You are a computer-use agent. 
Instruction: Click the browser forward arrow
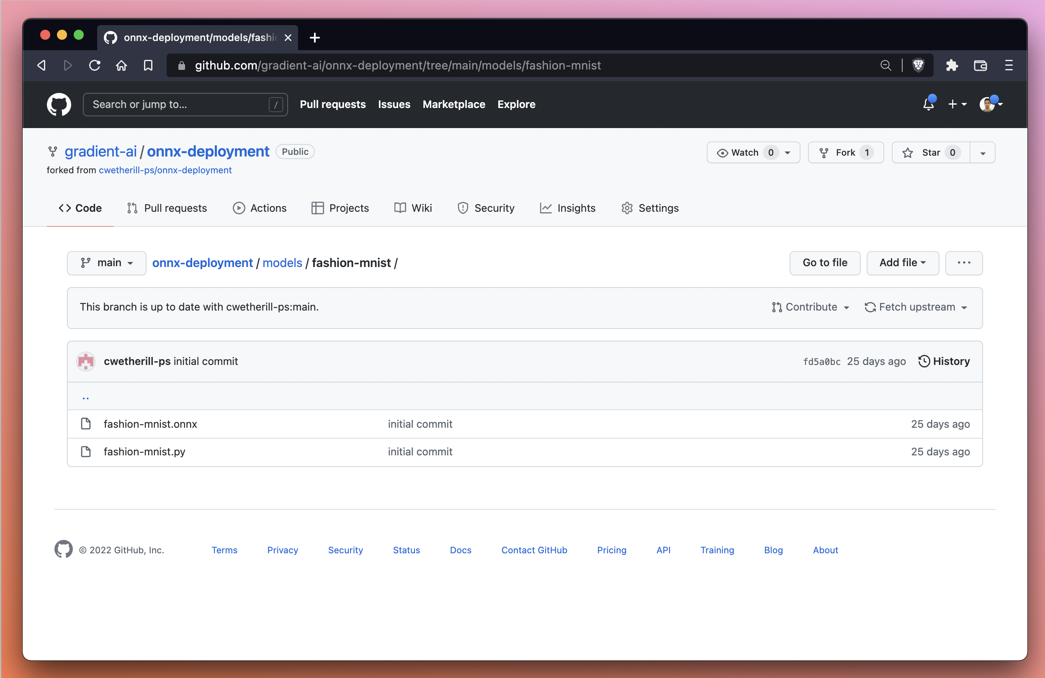coord(68,65)
